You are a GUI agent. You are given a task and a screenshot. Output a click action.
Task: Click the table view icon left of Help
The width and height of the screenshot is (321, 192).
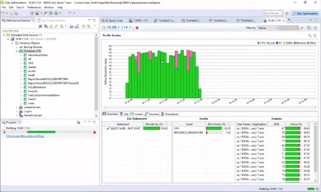[309, 28]
